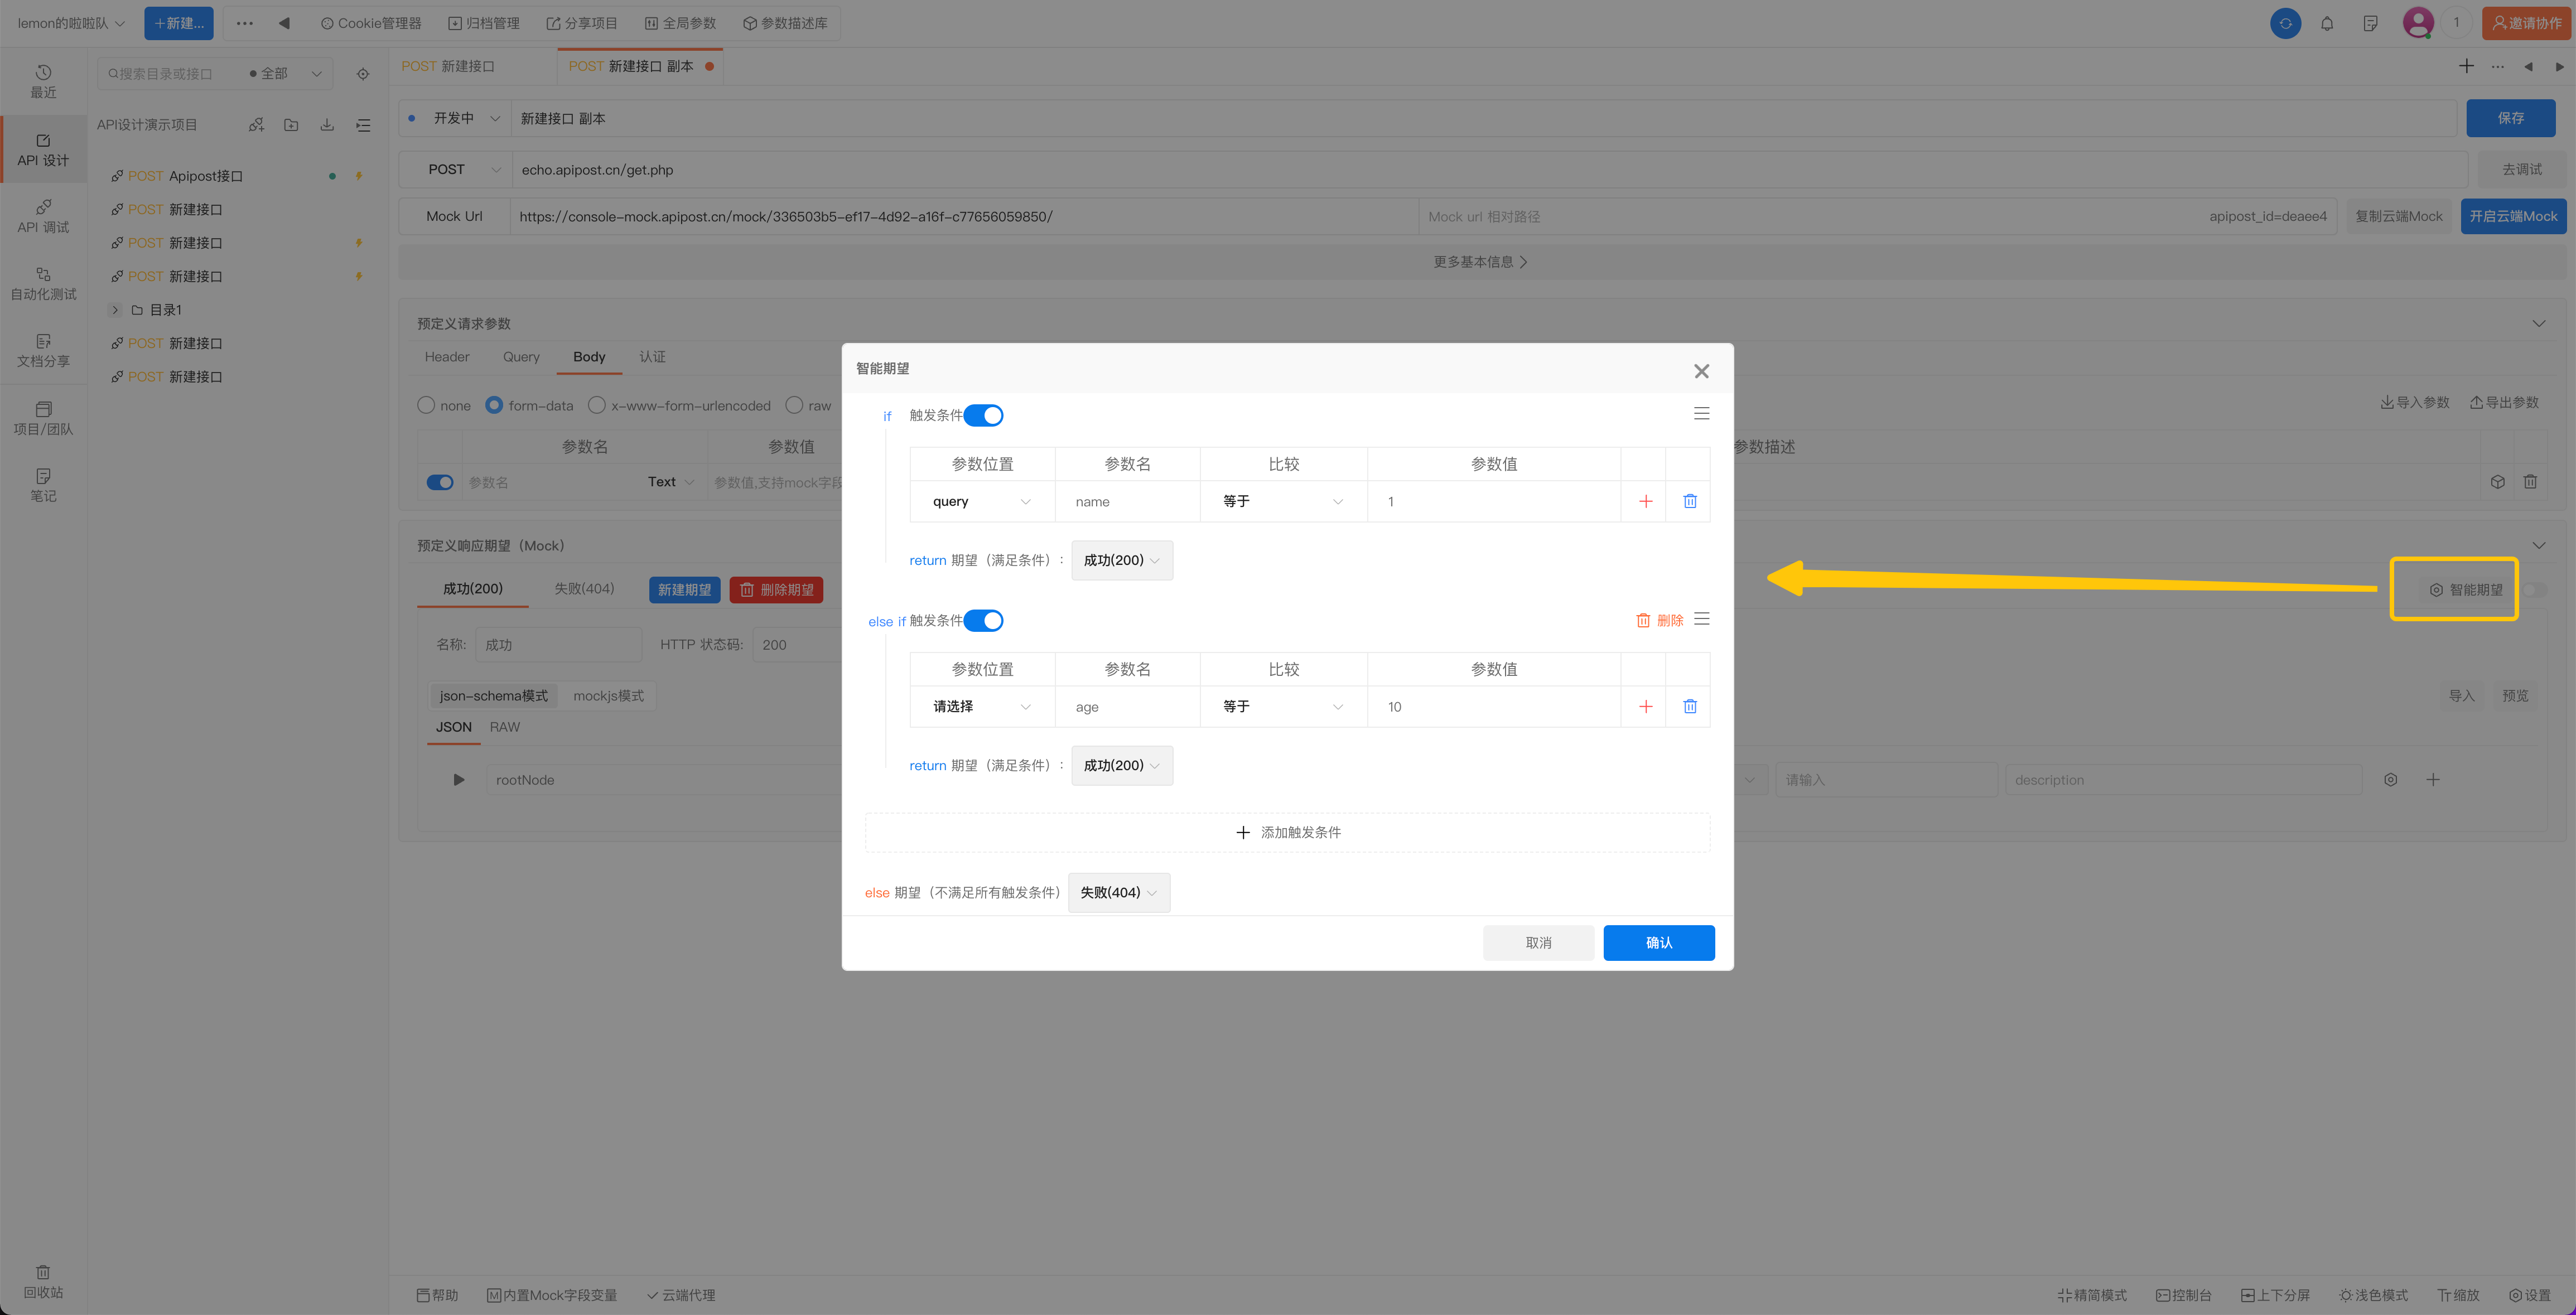Image resolution: width=2576 pixels, height=1315 pixels.
Task: Open the notification bell icon
Action: click(2327, 23)
